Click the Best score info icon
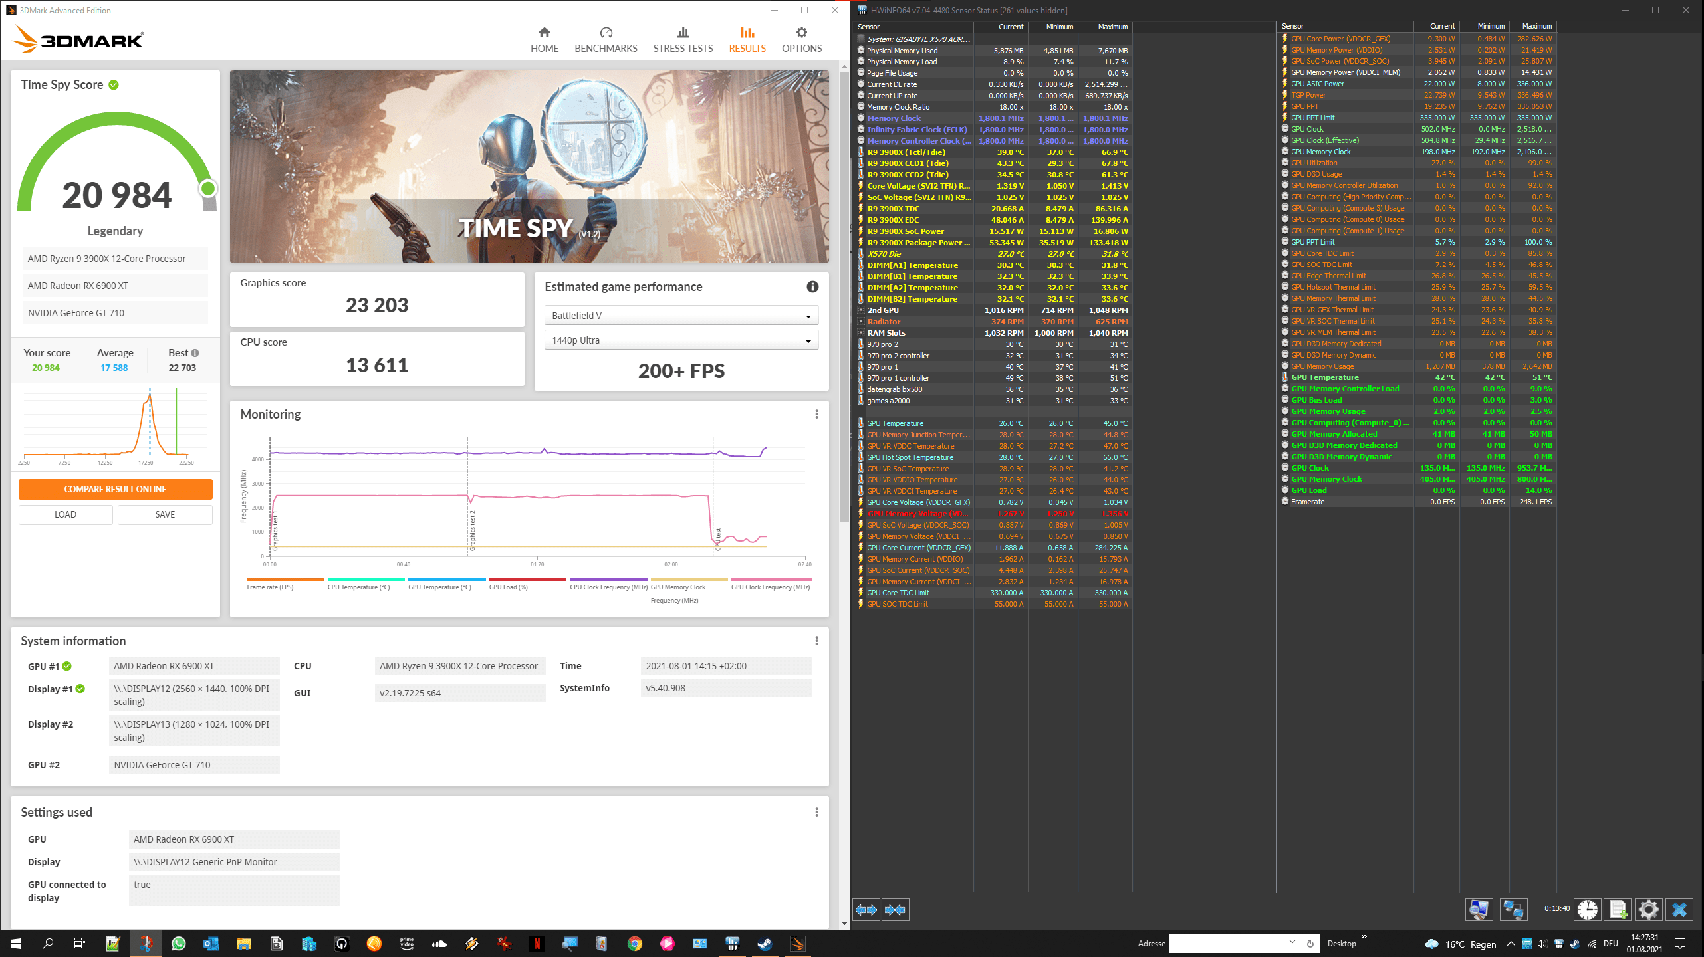 click(x=195, y=353)
